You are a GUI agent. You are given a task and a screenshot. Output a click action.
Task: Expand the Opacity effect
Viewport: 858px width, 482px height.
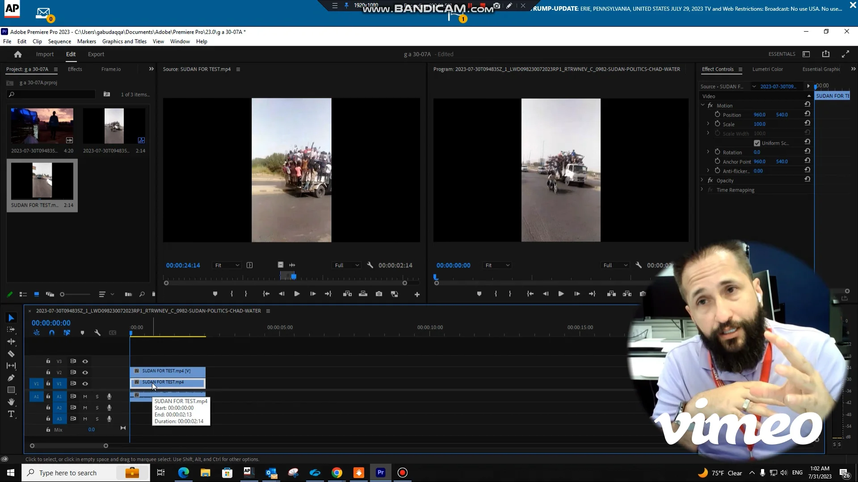(x=702, y=180)
